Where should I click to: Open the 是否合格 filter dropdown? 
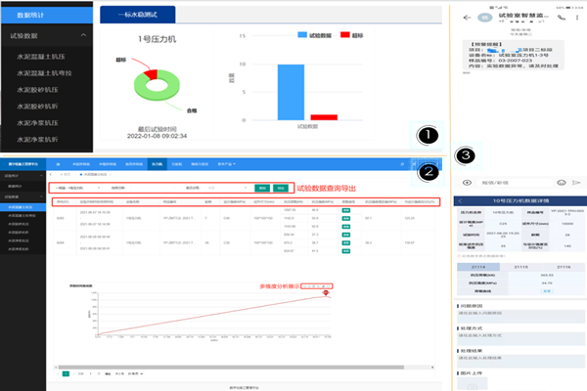tap(228, 188)
